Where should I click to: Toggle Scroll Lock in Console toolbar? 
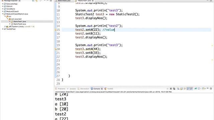pos(181,89)
